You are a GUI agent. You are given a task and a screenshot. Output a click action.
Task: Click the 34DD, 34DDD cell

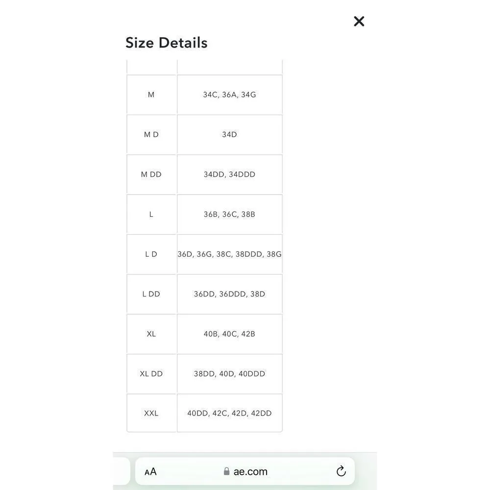coord(229,174)
